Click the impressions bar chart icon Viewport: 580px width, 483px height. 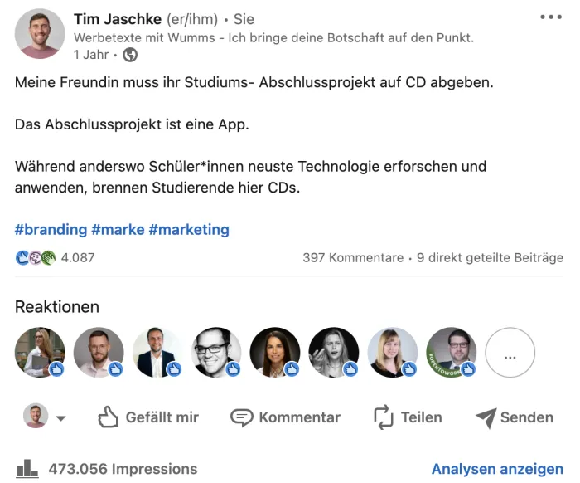point(28,468)
